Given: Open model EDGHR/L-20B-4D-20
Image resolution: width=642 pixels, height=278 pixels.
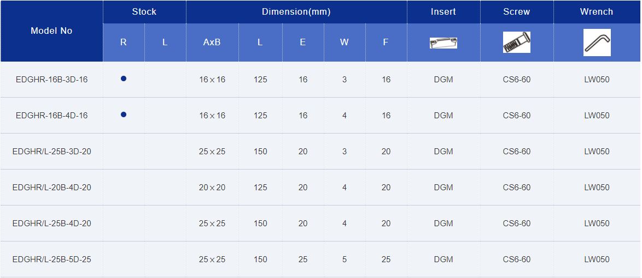Looking at the screenshot, I should point(52,188).
